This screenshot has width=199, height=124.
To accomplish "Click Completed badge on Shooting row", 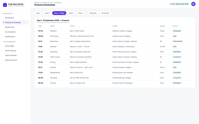I will pyautogui.click(x=177, y=78).
